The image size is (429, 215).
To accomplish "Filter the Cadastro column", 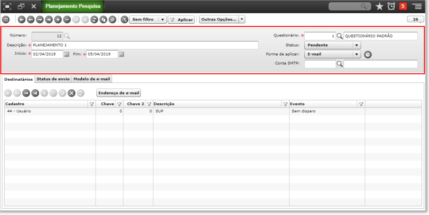I will (x=92, y=104).
